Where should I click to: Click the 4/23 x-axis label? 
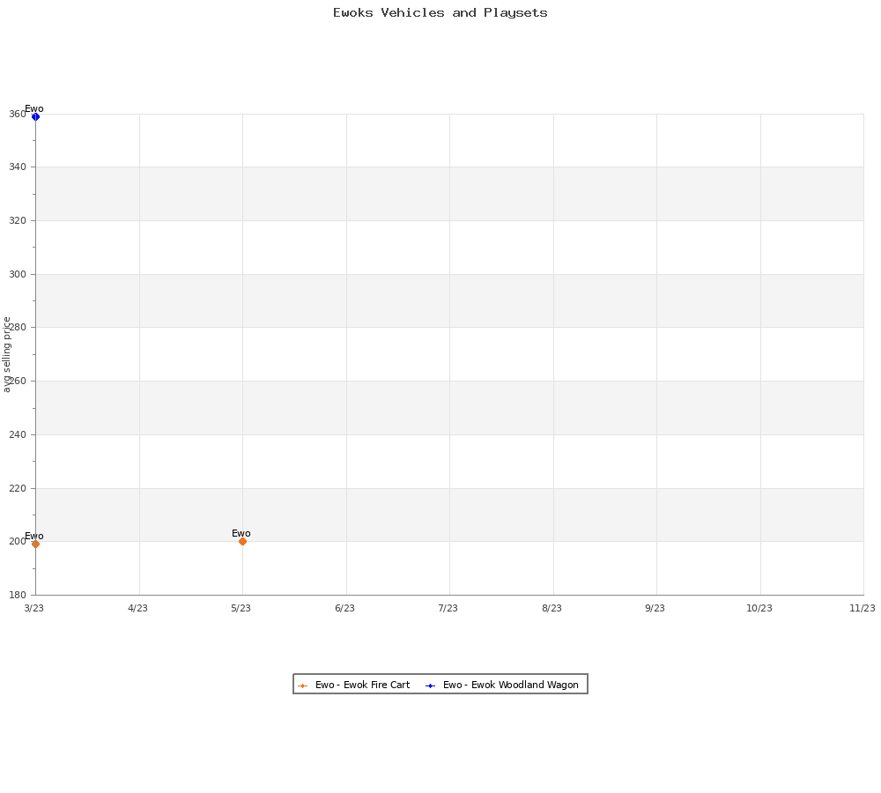point(137,608)
